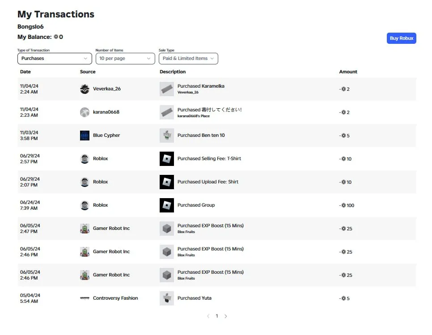Click Controversy Fashion group icon
432x335 pixels.
click(x=85, y=298)
